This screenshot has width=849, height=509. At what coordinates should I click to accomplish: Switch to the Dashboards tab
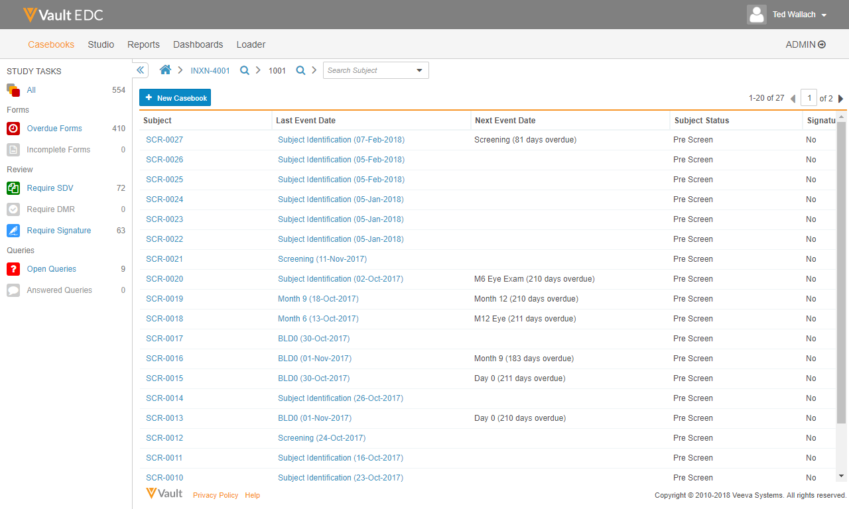pyautogui.click(x=198, y=44)
